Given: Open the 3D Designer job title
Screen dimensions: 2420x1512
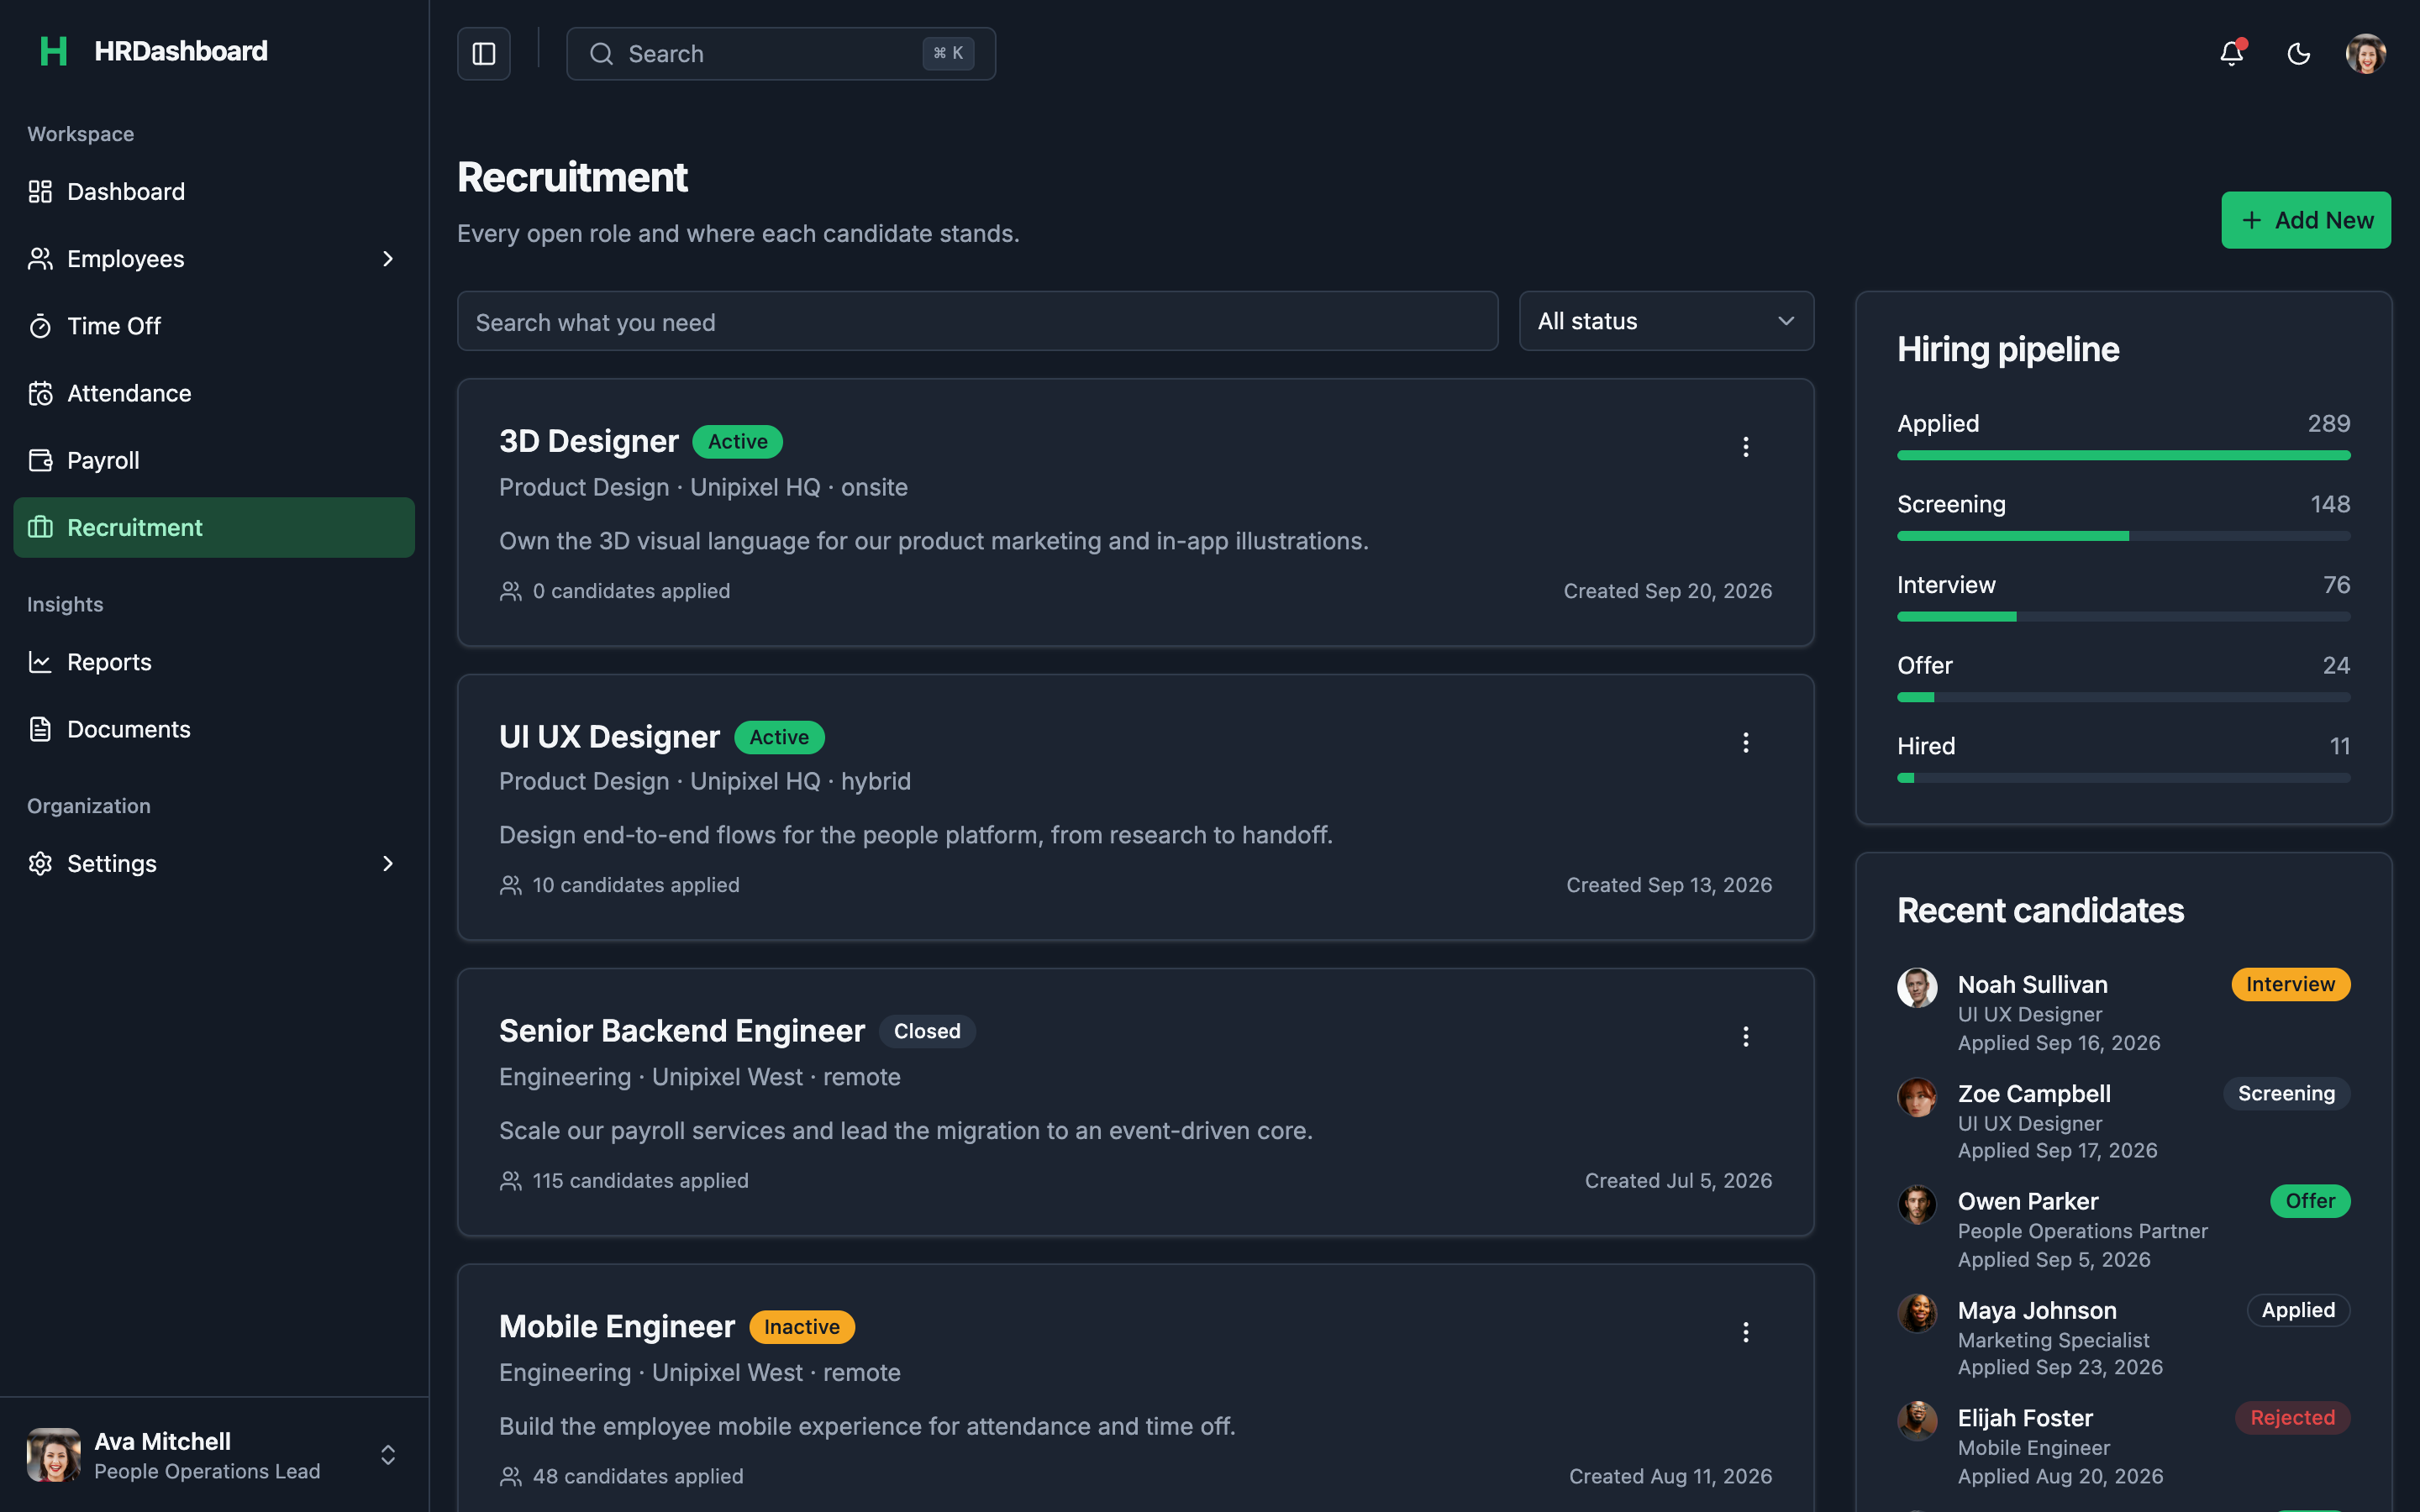Looking at the screenshot, I should pos(589,441).
